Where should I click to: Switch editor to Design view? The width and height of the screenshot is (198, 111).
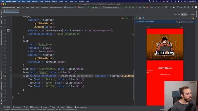pyautogui.click(x=191, y=14)
